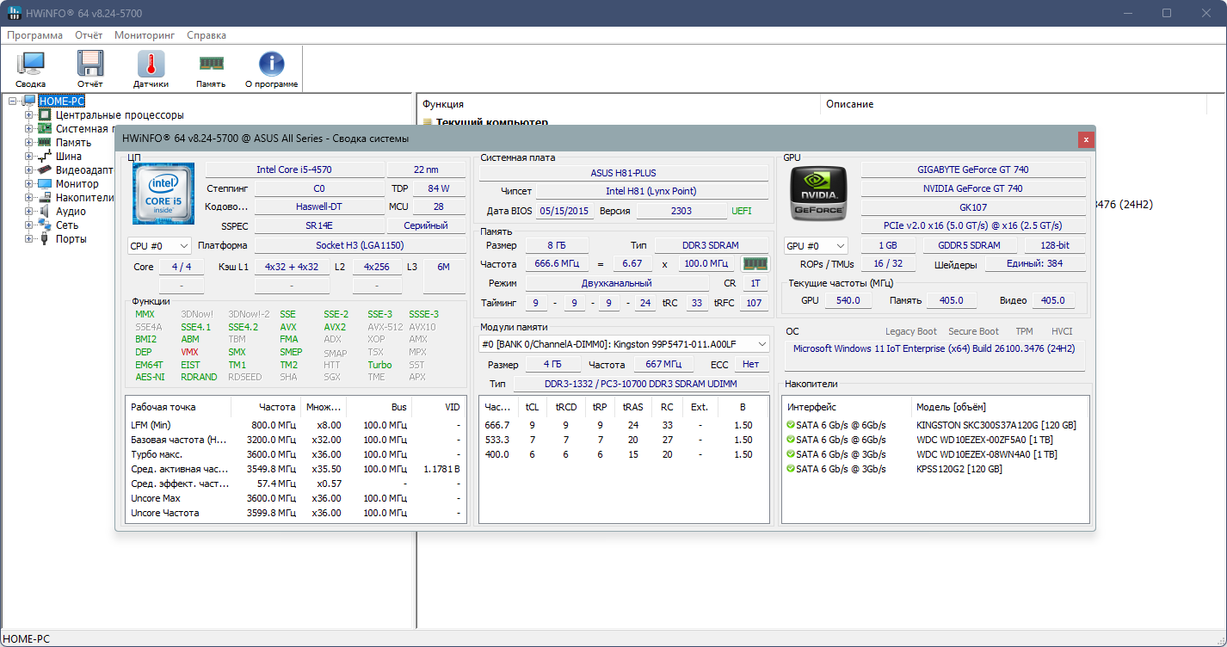Click the Монитор tree icon

[x=45, y=184]
